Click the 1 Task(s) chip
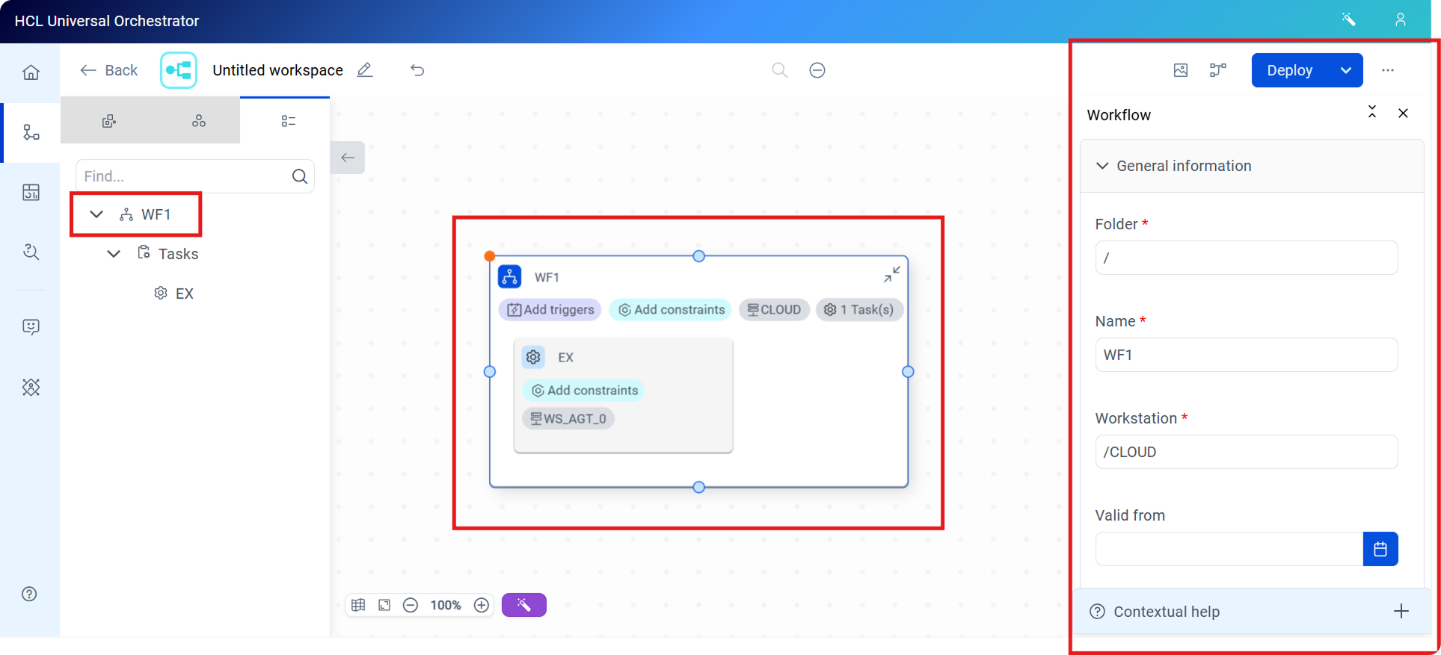1441x655 pixels. point(859,310)
